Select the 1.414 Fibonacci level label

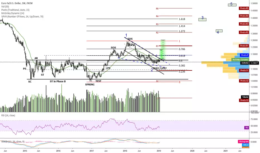pyautogui.click(x=182, y=26)
